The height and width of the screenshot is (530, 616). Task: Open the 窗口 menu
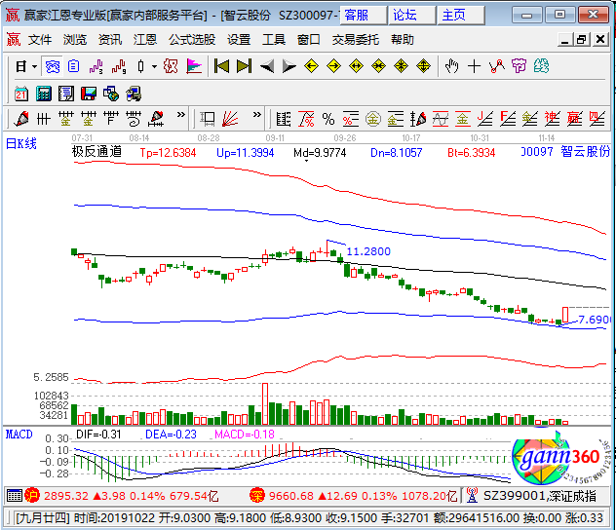(308, 40)
